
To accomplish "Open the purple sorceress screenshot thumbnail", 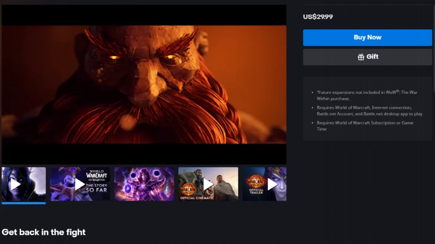I will (144, 184).
